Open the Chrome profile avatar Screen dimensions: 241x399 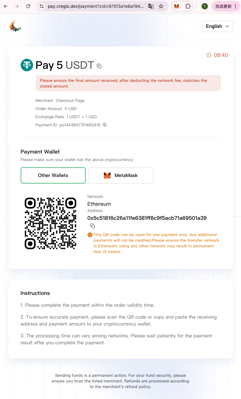(204, 6)
